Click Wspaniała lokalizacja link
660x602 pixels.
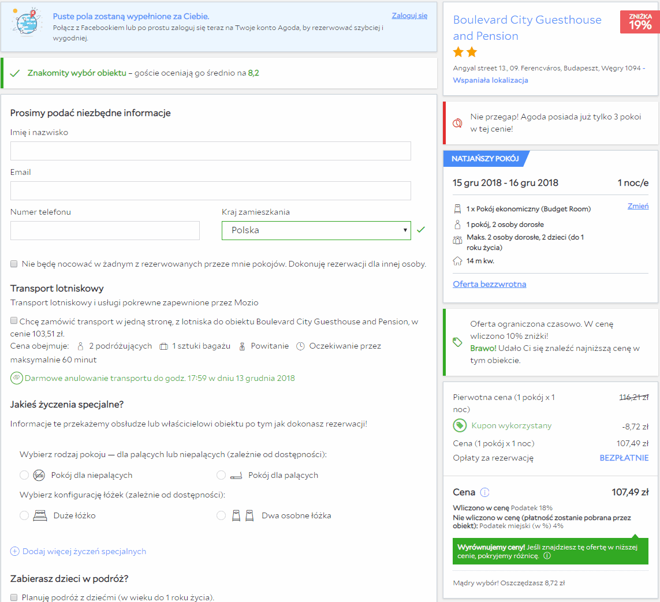tap(490, 80)
